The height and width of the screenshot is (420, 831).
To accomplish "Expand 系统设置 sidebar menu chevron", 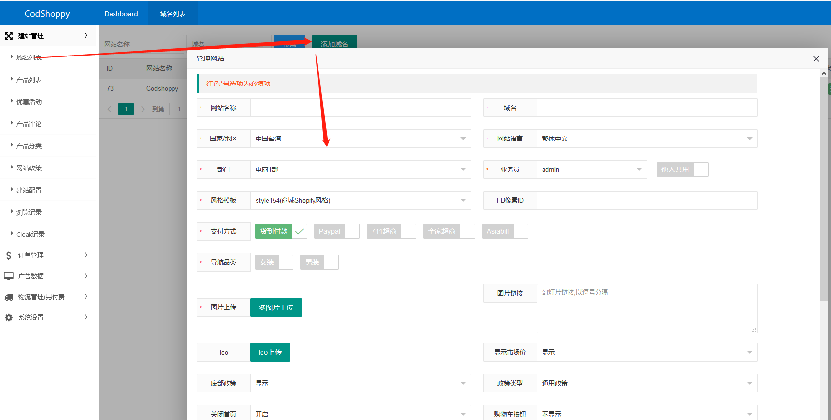I will 86,317.
